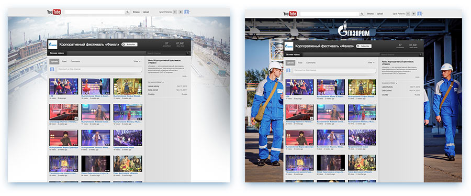
Task: Click the search magnifier button on the Gazprom workers page
Action: click(x=362, y=14)
